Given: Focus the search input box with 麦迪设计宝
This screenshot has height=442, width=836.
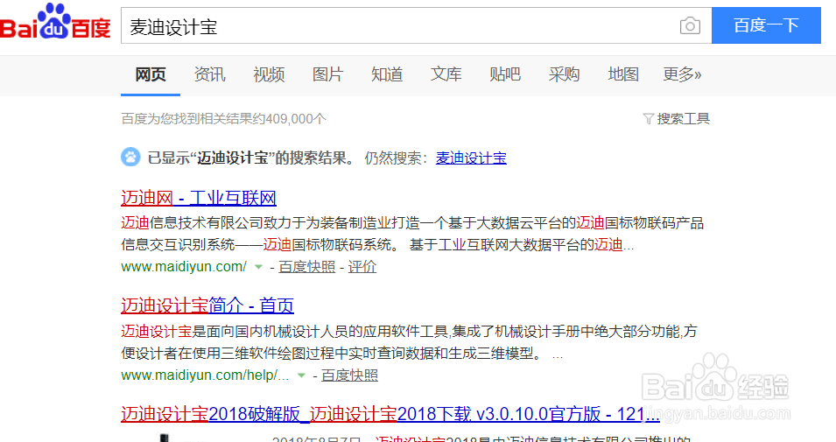Looking at the screenshot, I should click(x=416, y=25).
